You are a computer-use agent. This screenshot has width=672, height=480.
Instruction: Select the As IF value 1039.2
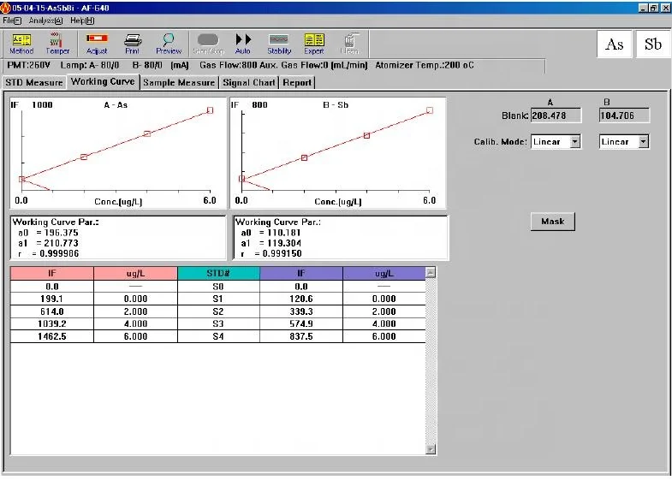(x=52, y=323)
